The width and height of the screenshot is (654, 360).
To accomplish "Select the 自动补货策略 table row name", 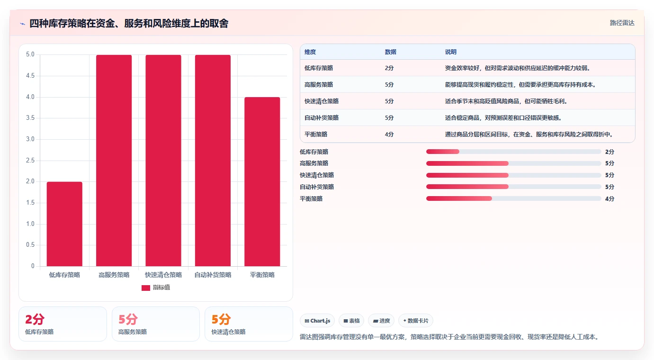I will (322, 117).
